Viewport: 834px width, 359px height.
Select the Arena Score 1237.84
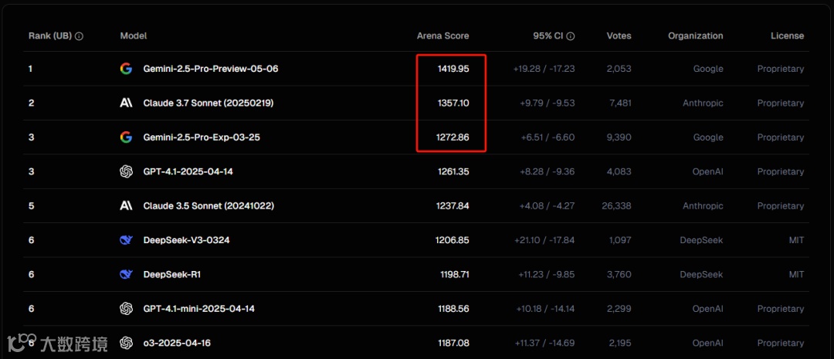(x=453, y=206)
